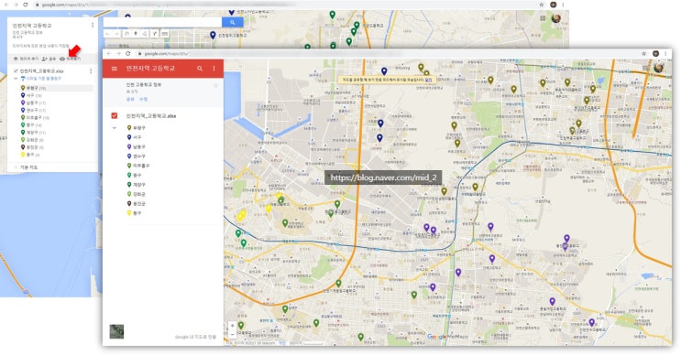Select 부평구 row in the editor layer list
Image resolution: width=681 pixels, height=355 pixels.
point(57,88)
